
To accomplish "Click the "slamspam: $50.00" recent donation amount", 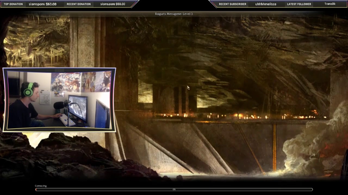I will tap(113, 4).
